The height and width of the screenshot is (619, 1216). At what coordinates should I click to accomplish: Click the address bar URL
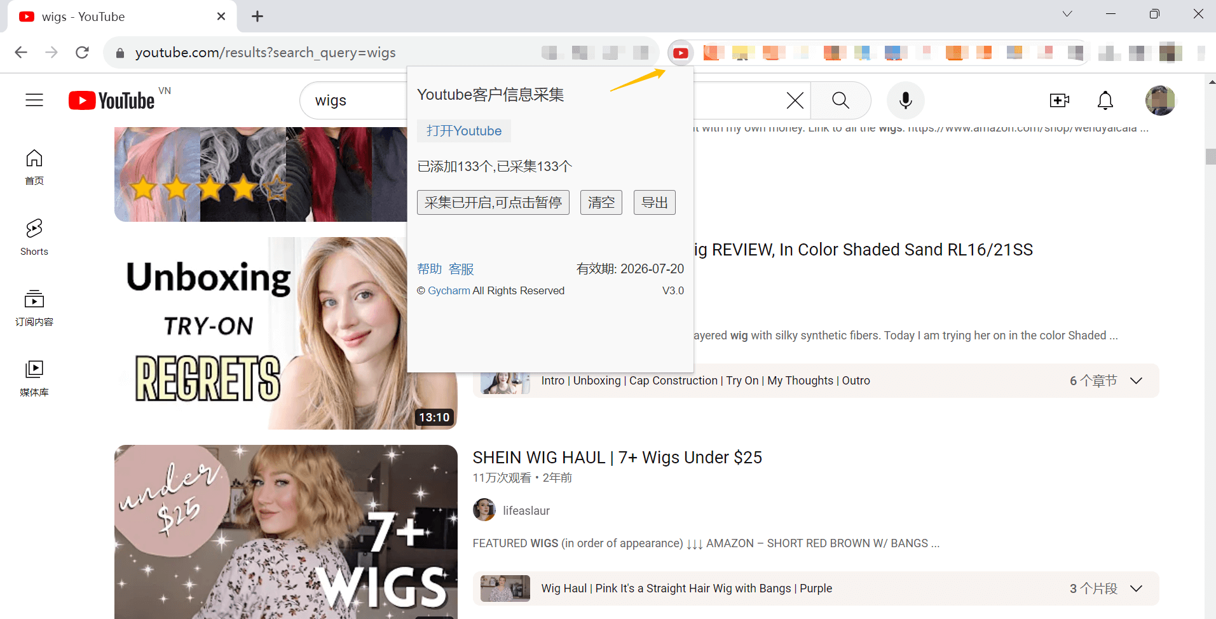[266, 53]
